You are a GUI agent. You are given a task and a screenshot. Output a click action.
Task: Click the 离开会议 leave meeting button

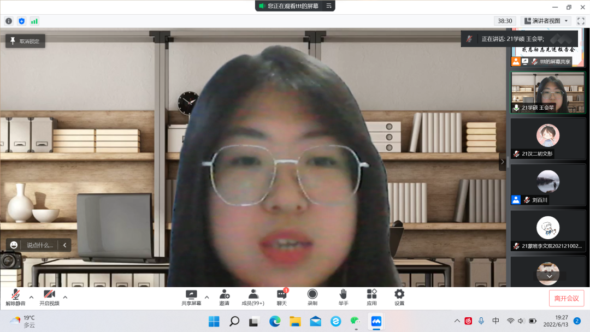click(567, 298)
